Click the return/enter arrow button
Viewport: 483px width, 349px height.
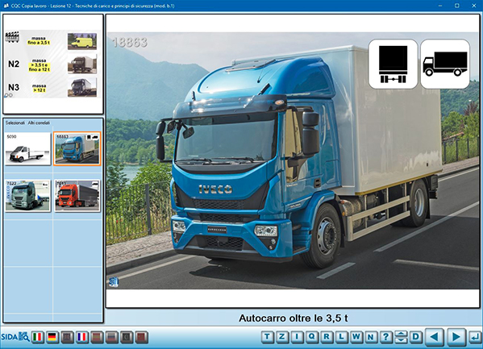click(x=475, y=337)
